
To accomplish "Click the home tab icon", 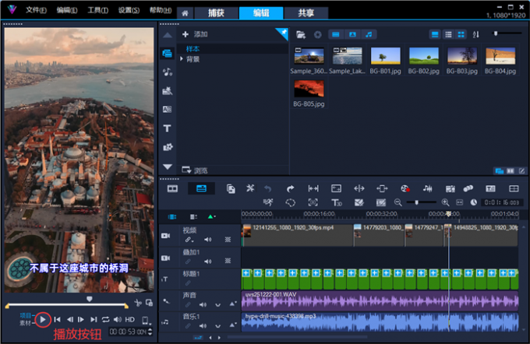I will (185, 13).
